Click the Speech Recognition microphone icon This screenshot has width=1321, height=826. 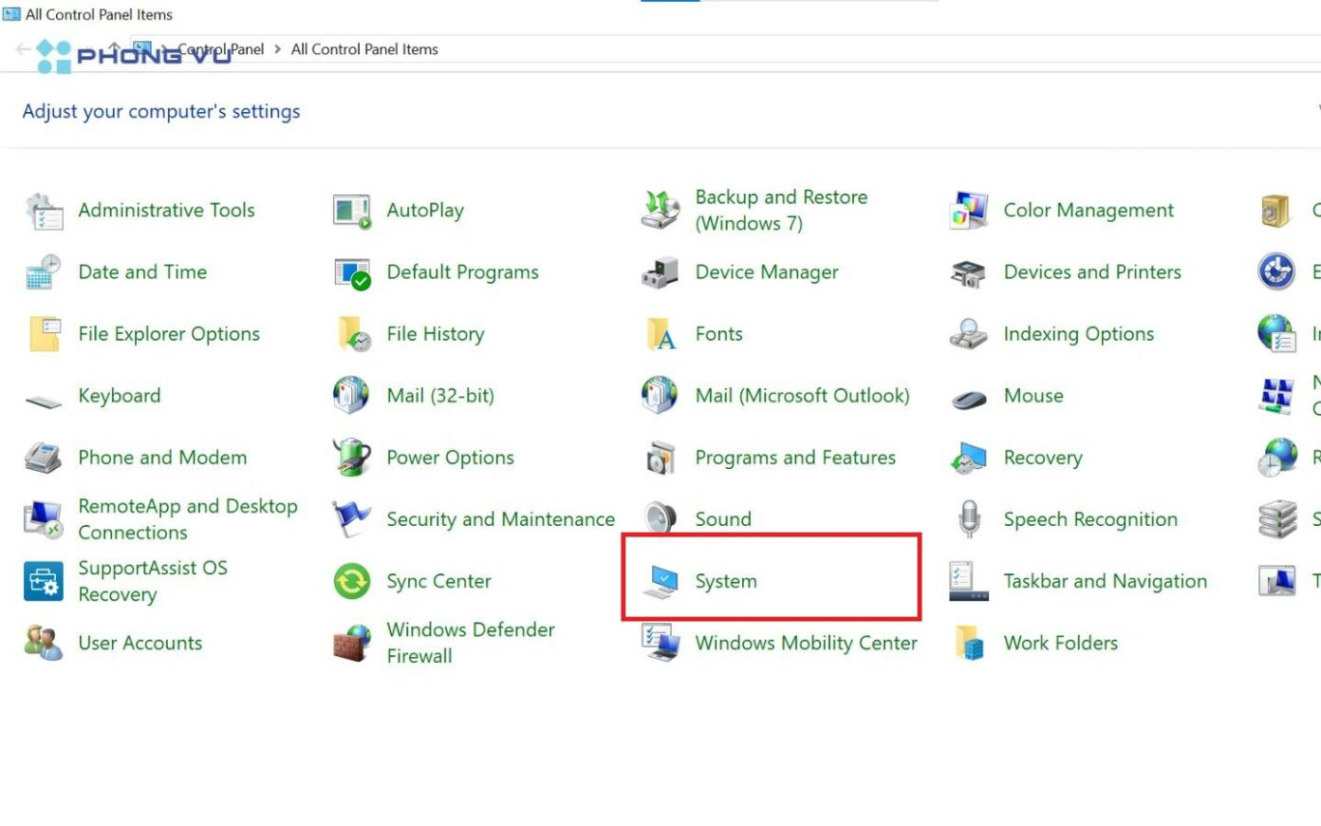pos(968,519)
